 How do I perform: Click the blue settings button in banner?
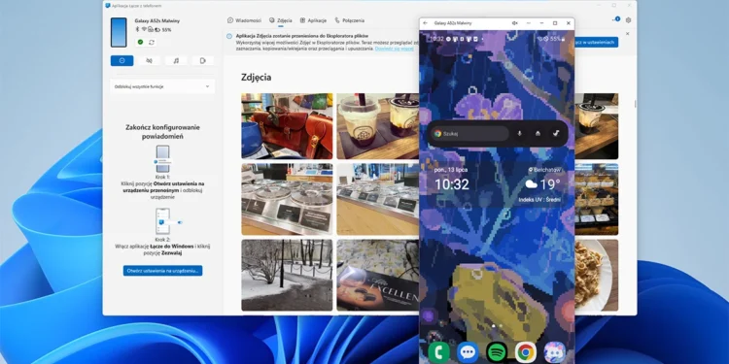coord(597,43)
